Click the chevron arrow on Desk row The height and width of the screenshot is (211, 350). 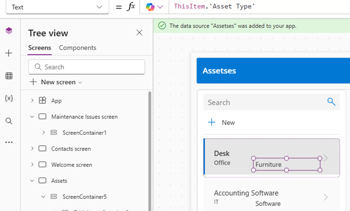click(326, 158)
